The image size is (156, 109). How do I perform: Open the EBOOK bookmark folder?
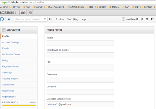101,7
